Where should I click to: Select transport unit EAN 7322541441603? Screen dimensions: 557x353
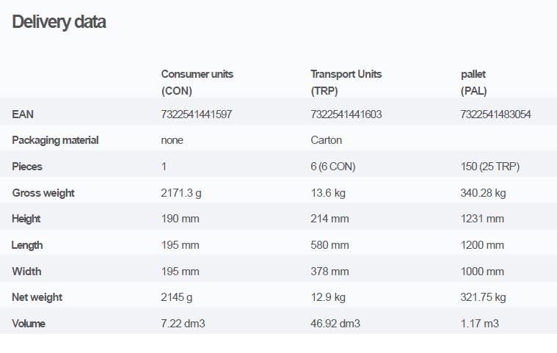pos(346,114)
